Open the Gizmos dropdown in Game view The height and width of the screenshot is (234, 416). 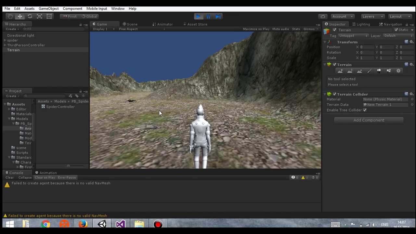[311, 29]
